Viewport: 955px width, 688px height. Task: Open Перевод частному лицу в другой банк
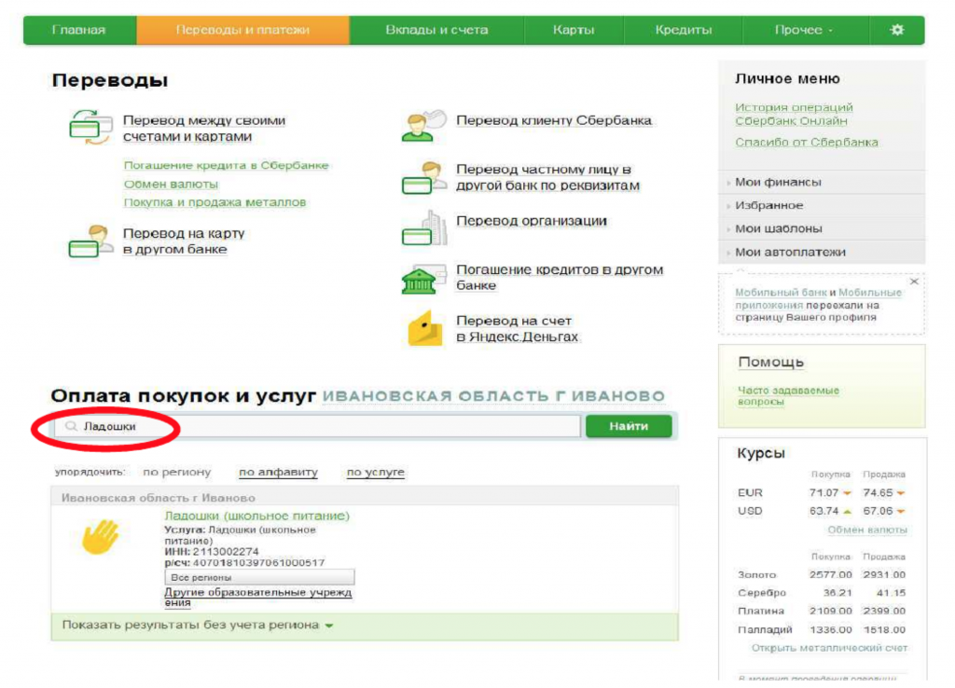pos(547,177)
